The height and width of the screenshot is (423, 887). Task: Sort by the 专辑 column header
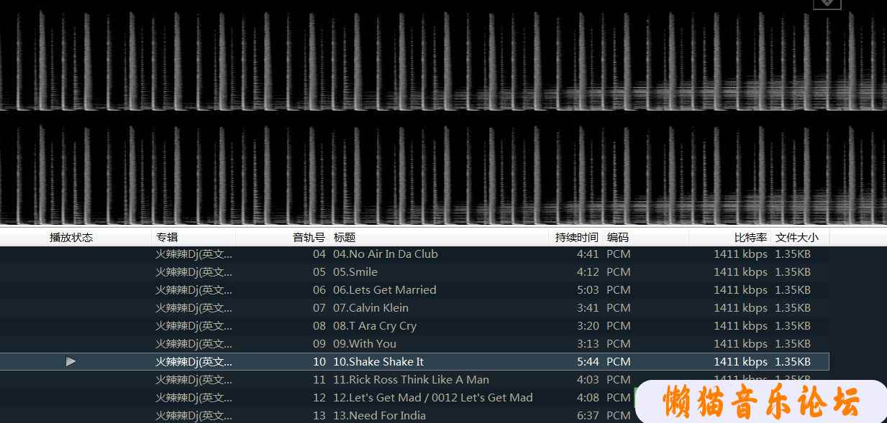(x=167, y=237)
